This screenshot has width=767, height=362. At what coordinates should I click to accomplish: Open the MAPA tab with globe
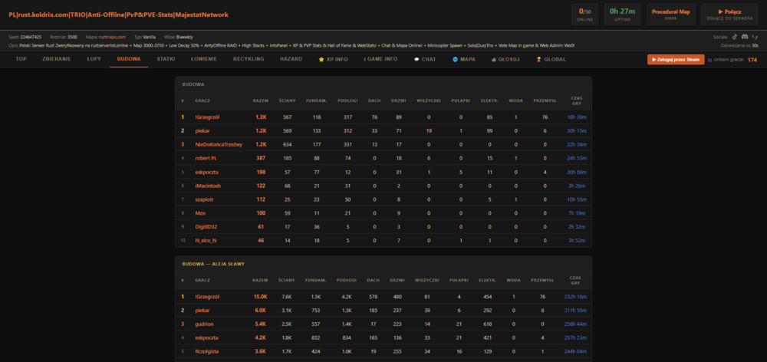tap(464, 59)
